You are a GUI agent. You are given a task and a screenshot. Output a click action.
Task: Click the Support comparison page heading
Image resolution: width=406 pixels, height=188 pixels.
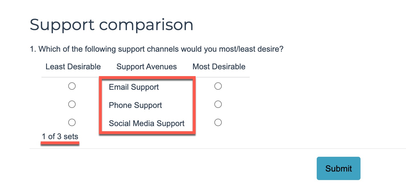tap(111, 25)
